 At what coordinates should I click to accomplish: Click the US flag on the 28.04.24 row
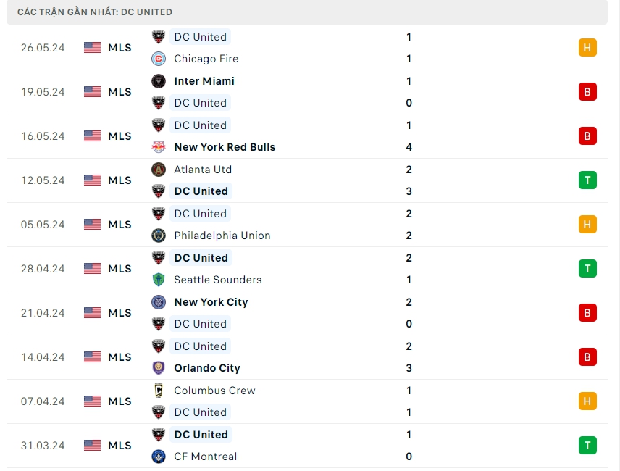point(93,269)
